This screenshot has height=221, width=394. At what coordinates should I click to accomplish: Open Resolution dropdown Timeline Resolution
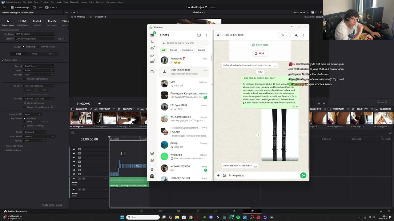point(38,86)
